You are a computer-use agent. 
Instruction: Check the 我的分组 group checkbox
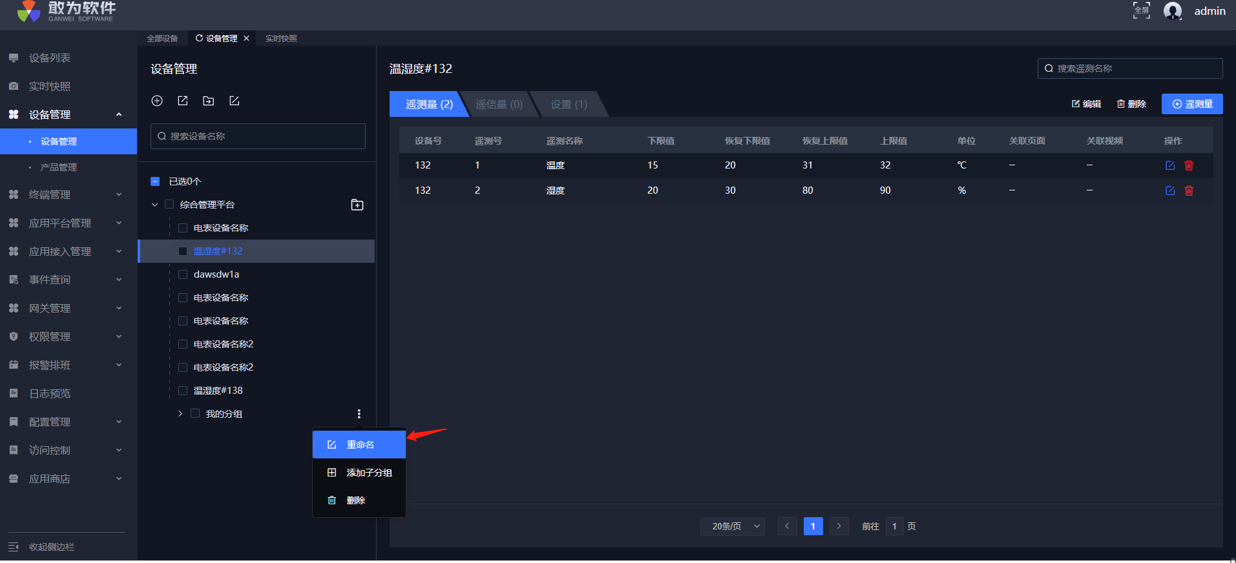(x=195, y=414)
